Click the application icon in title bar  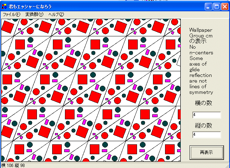(4, 7)
